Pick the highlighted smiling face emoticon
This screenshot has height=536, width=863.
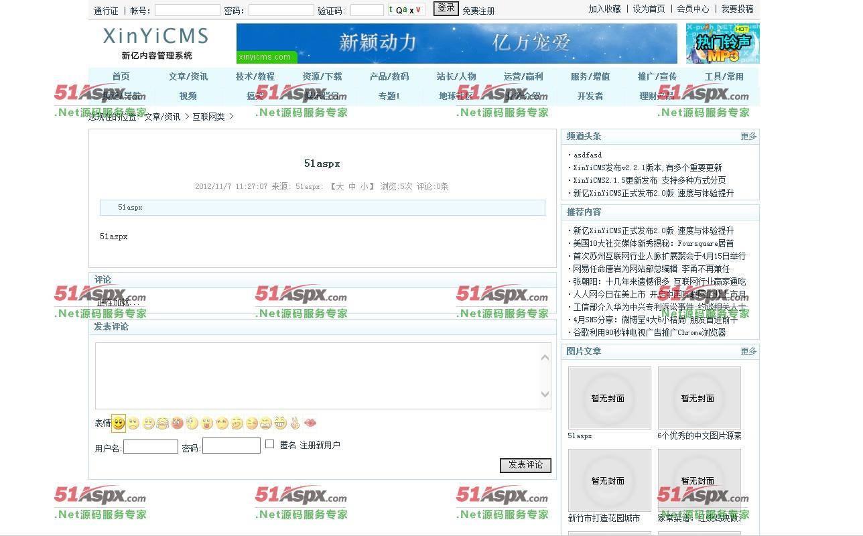[119, 423]
